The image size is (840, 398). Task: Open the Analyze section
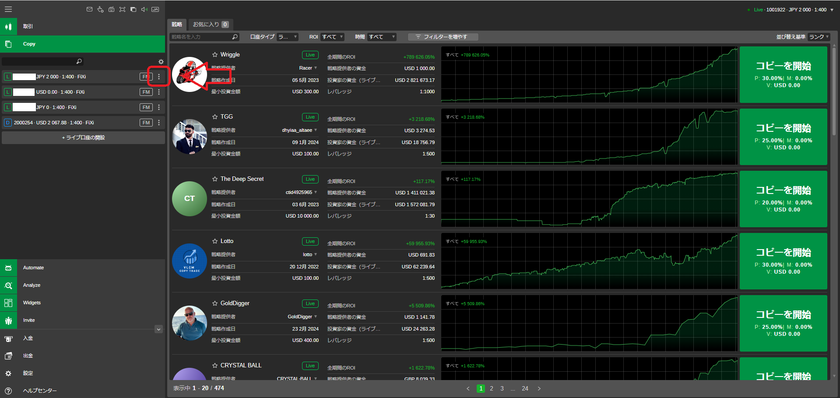click(82, 285)
